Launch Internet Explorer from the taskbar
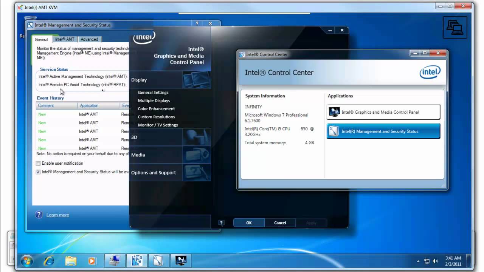484x272 pixels. [x=49, y=261]
